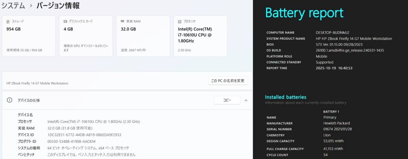Click design capacity 53,015 mWh

[x=333, y=141]
